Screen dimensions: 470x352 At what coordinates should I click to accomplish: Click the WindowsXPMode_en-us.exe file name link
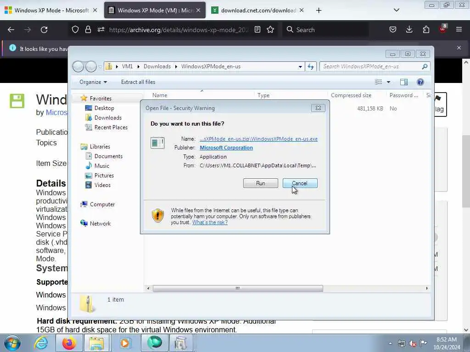coord(258,139)
